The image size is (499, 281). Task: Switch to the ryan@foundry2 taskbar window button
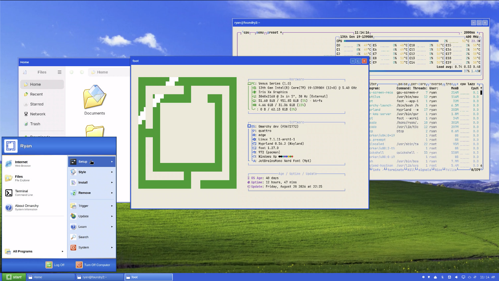click(100, 277)
